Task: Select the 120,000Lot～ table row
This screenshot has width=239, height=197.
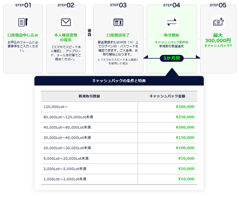Action: point(119,107)
